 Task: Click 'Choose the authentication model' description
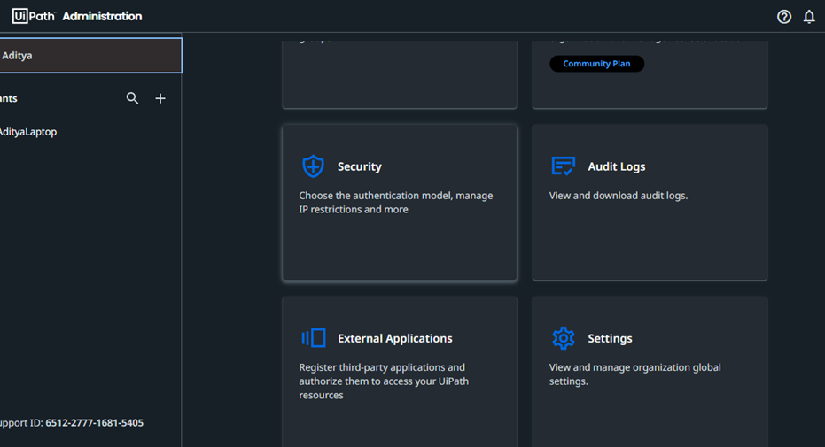(395, 202)
